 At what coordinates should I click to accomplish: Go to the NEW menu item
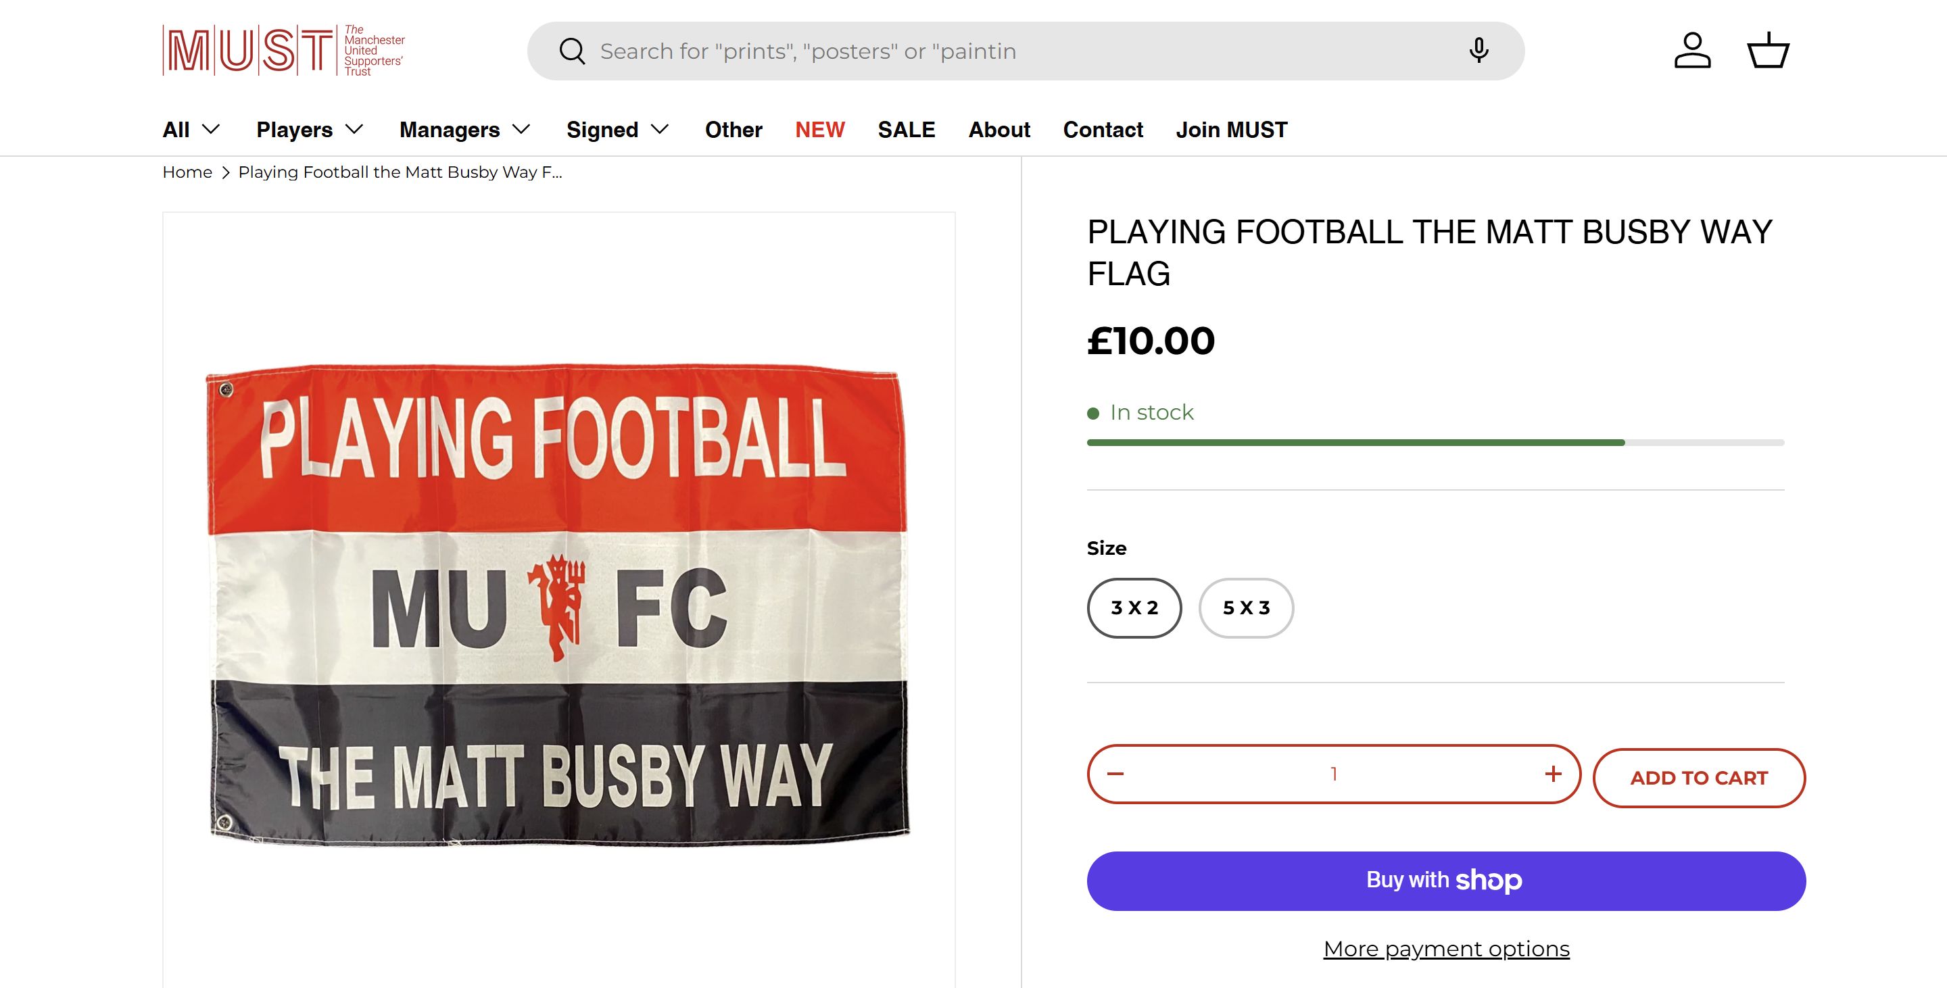coord(819,130)
